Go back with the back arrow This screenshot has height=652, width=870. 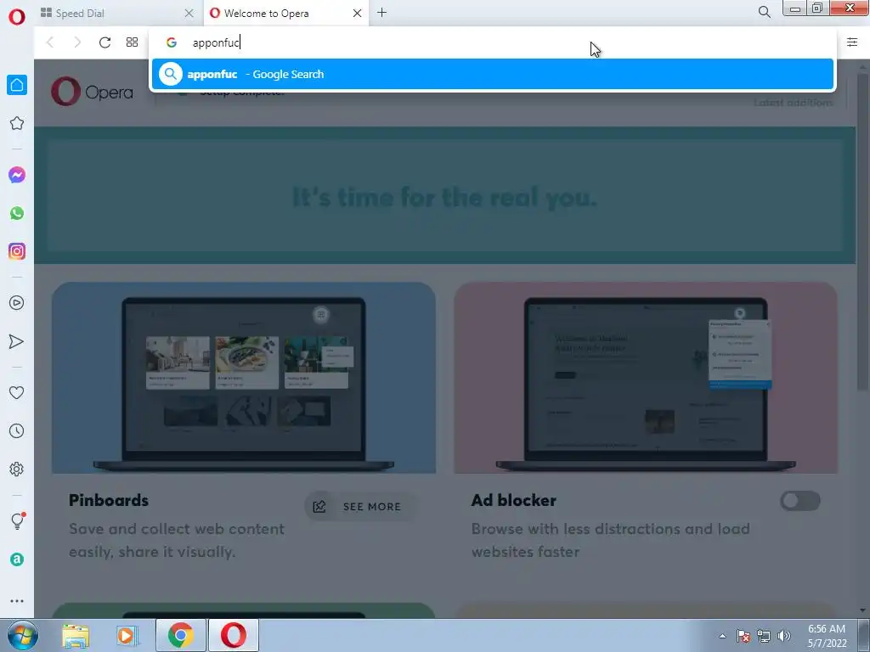[50, 42]
